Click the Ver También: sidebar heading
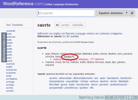 [15, 25]
